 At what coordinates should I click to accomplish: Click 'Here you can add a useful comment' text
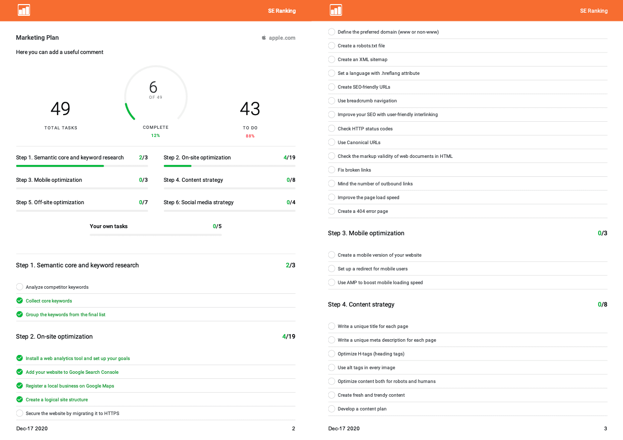(60, 52)
